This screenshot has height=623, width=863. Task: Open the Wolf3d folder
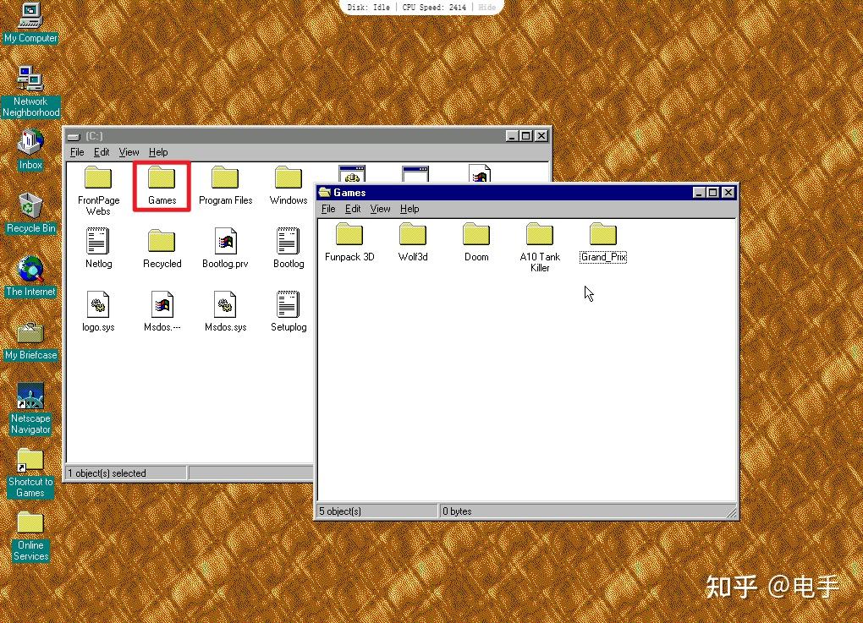pos(412,237)
